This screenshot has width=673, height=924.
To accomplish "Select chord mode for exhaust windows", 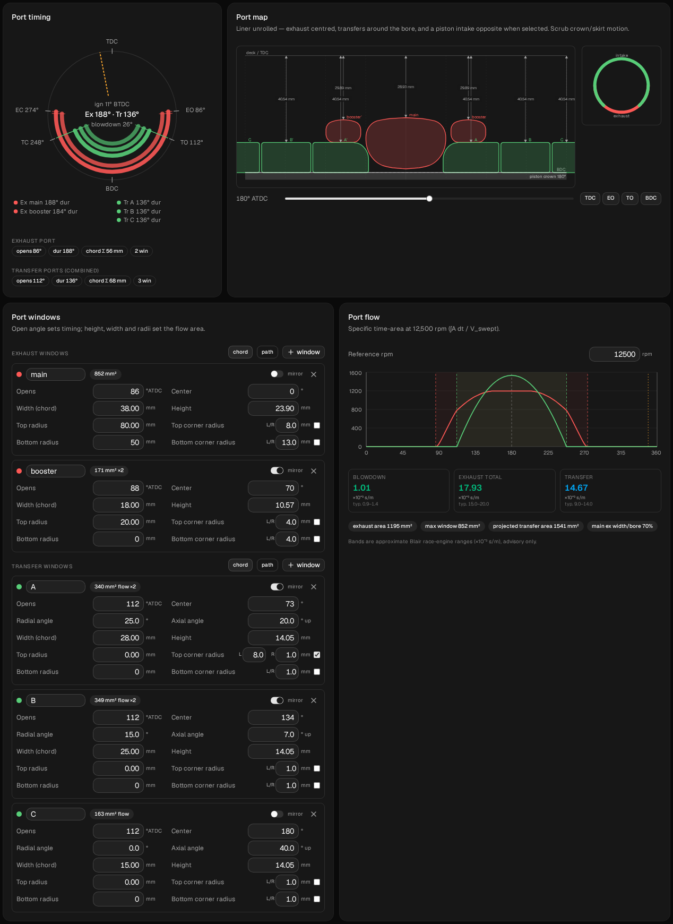I will pyautogui.click(x=240, y=352).
